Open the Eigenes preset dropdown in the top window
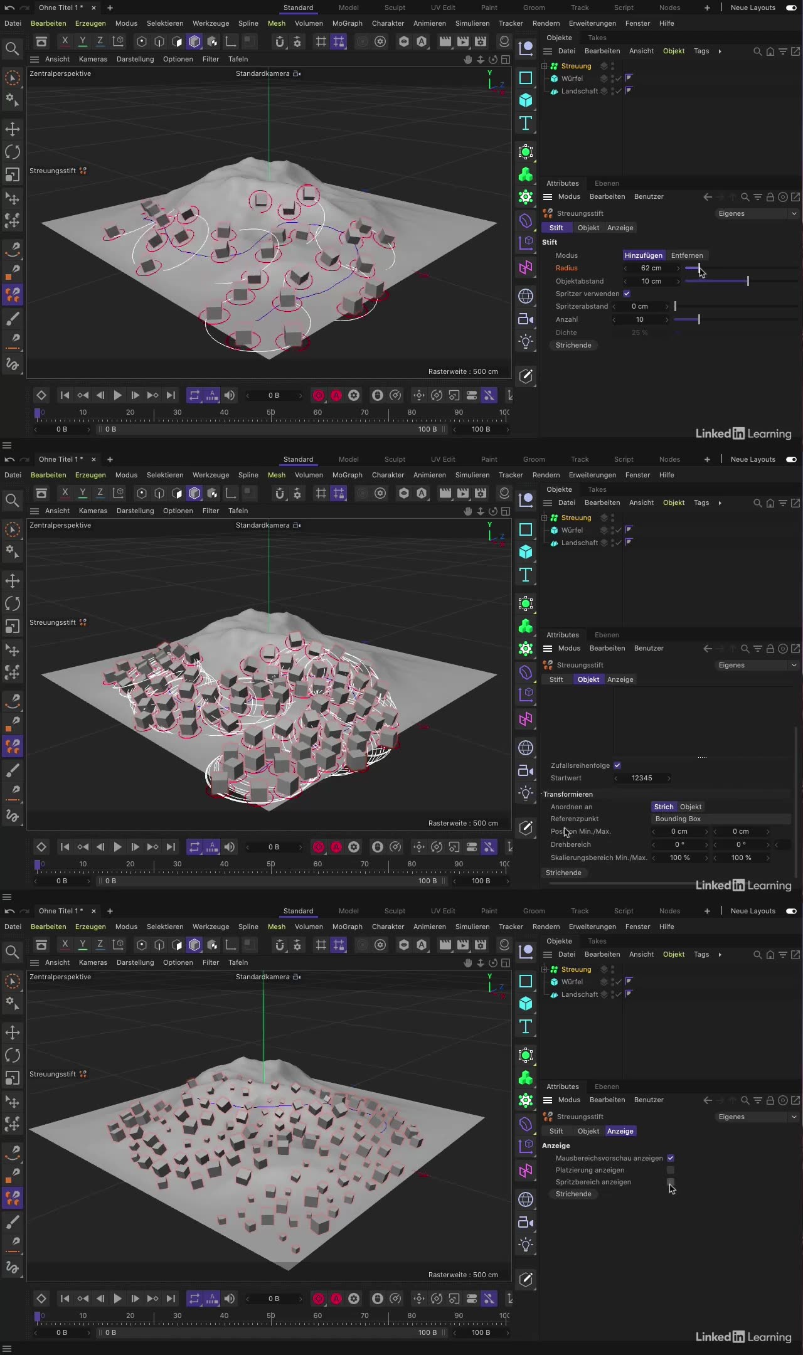 757,213
